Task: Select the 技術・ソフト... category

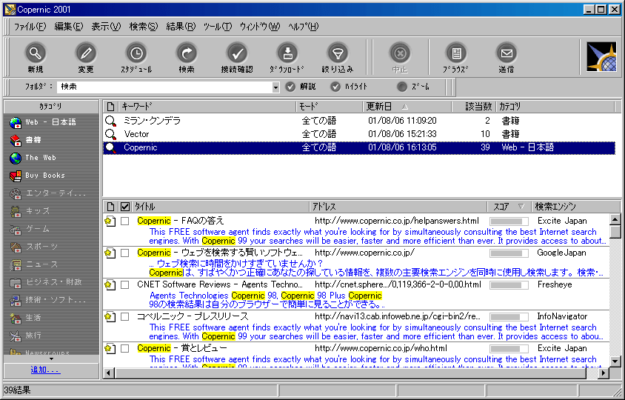Action: click(48, 300)
